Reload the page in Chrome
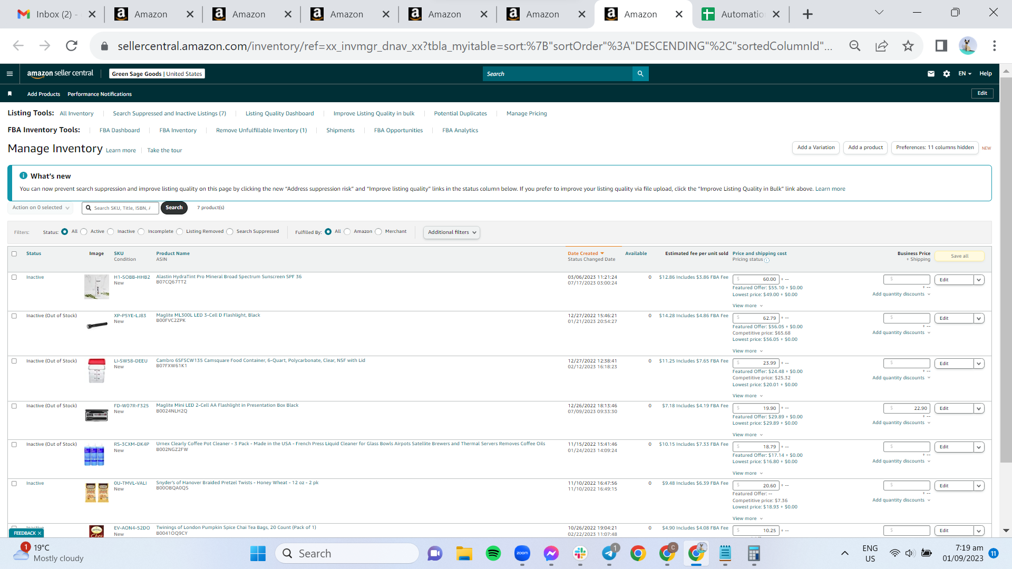This screenshot has width=1012, height=569. point(72,46)
